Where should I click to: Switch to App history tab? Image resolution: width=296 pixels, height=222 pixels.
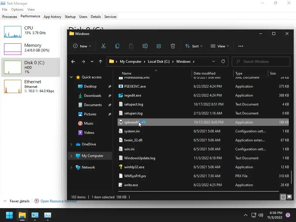click(53, 16)
